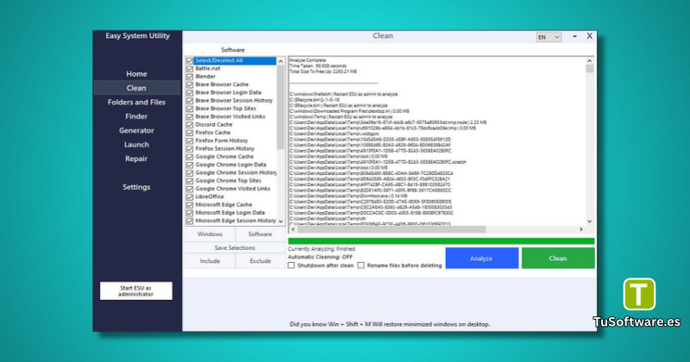The height and width of the screenshot is (362, 690).
Task: Open the Generator section
Action: (x=136, y=130)
